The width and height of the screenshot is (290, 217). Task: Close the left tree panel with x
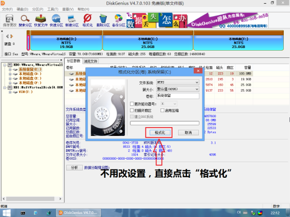tap(61, 60)
